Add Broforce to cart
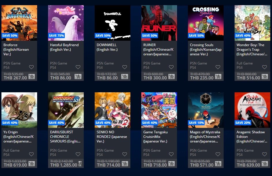Viewport: 272px width, 176px height. click(x=32, y=76)
